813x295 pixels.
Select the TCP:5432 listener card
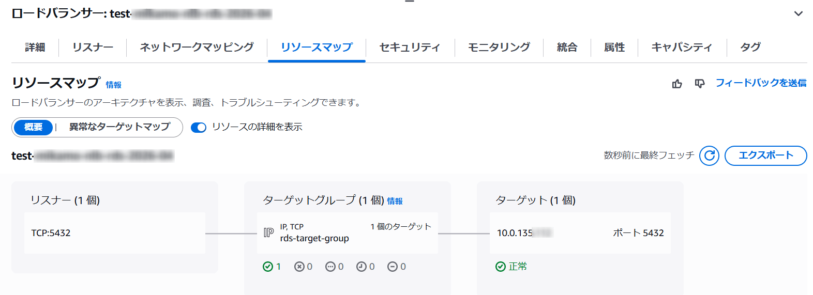(x=114, y=233)
